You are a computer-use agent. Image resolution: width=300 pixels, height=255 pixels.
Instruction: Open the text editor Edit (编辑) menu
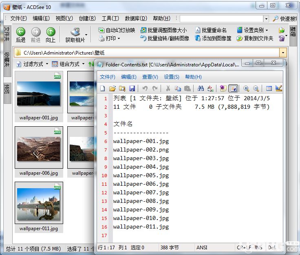point(128,77)
